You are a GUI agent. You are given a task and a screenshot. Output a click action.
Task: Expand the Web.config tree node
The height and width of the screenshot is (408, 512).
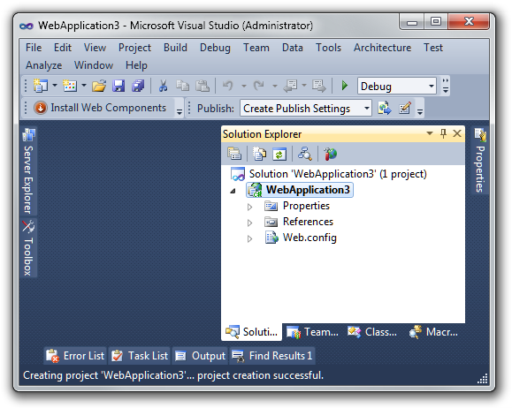point(249,238)
